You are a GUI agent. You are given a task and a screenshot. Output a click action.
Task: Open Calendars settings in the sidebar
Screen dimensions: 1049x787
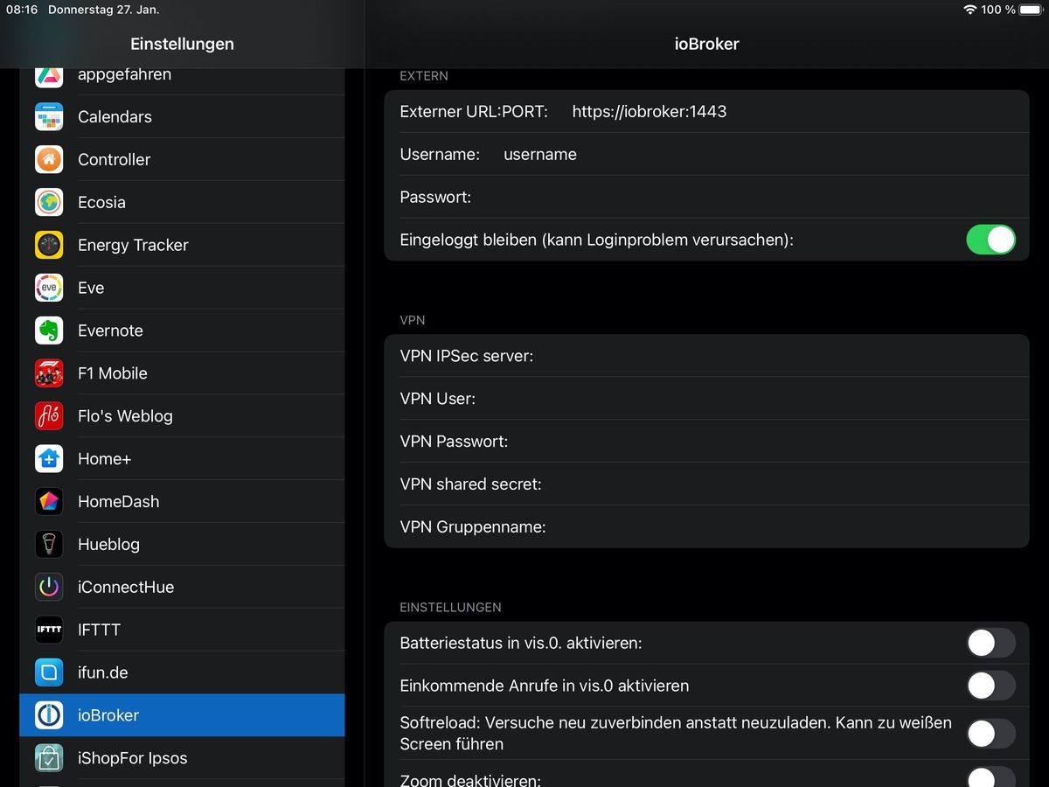click(182, 116)
